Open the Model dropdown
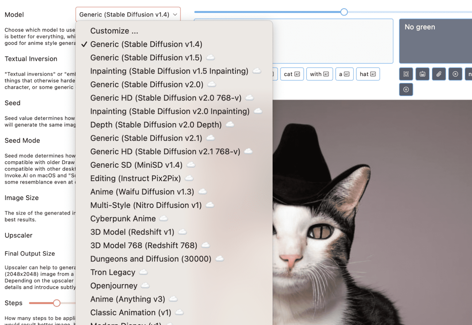This screenshot has width=472, height=325. [x=128, y=14]
